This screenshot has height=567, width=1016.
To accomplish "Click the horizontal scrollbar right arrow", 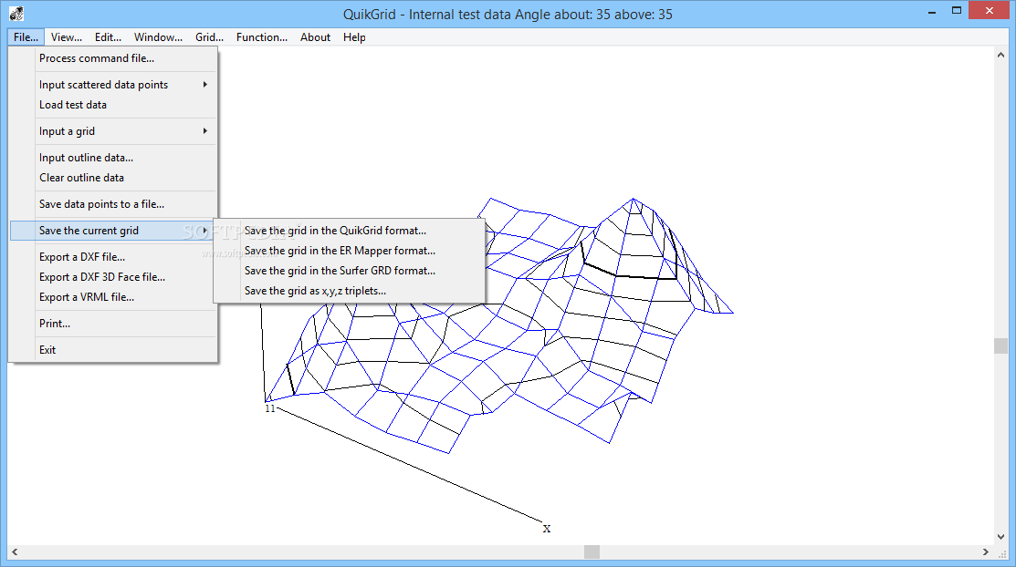I will [x=986, y=552].
